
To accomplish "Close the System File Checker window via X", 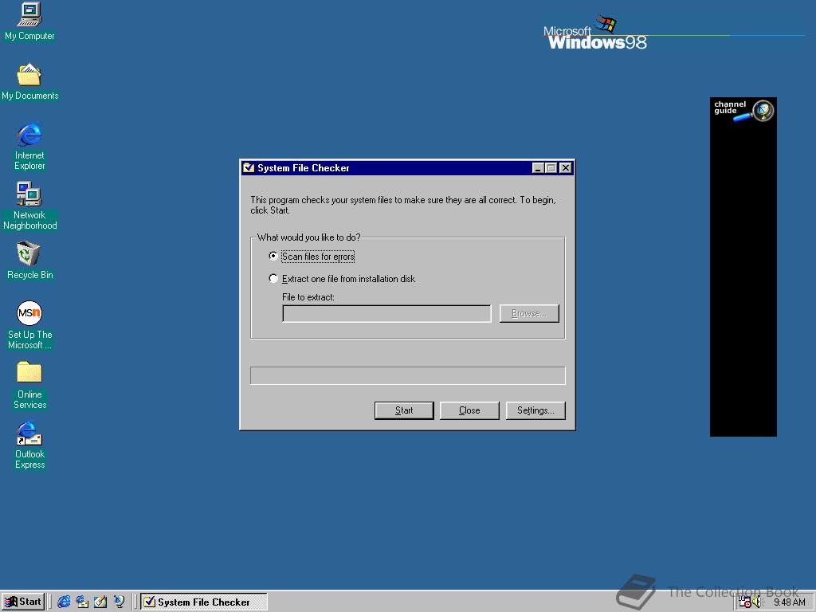I will click(566, 167).
